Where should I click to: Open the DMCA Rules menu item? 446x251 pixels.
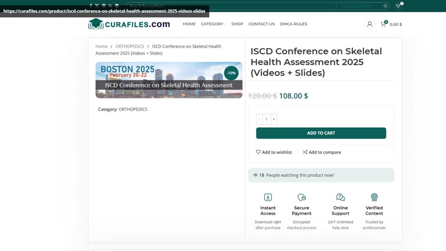coord(294,24)
